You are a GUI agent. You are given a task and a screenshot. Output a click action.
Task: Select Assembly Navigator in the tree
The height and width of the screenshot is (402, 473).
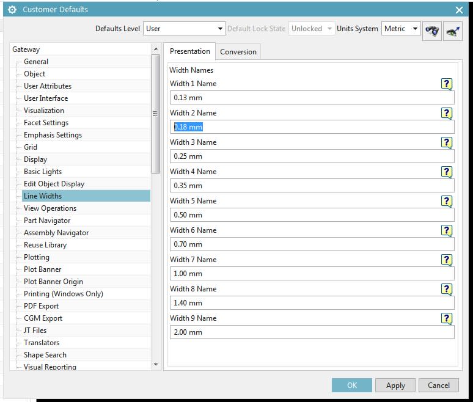pyautogui.click(x=56, y=233)
